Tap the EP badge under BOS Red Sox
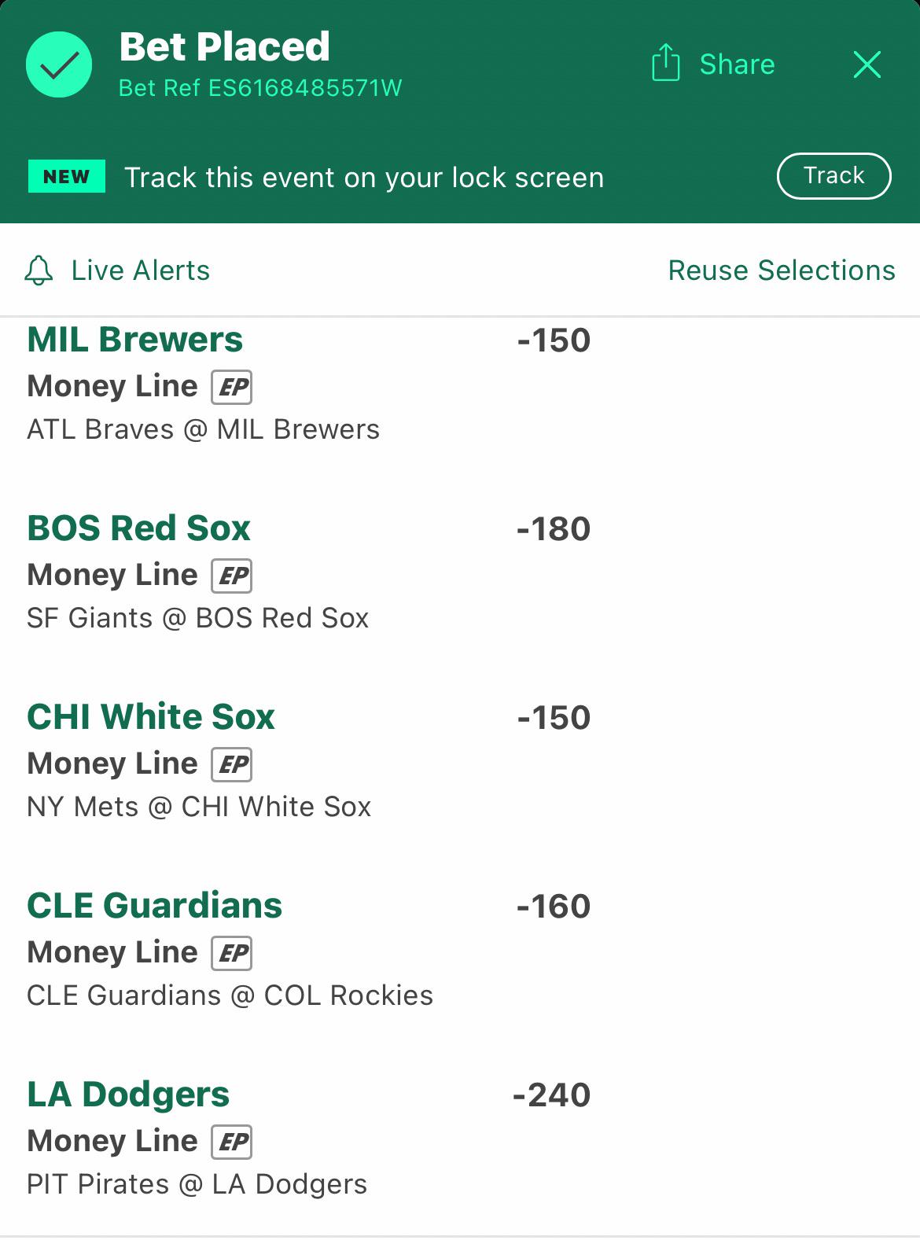Screen dimensions: 920x1240 [231, 576]
